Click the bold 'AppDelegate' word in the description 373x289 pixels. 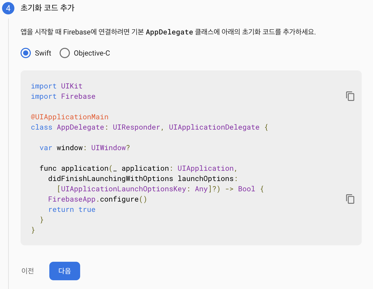click(x=170, y=32)
